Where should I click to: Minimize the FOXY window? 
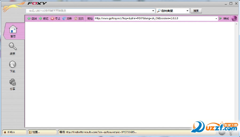click(x=226, y=4)
